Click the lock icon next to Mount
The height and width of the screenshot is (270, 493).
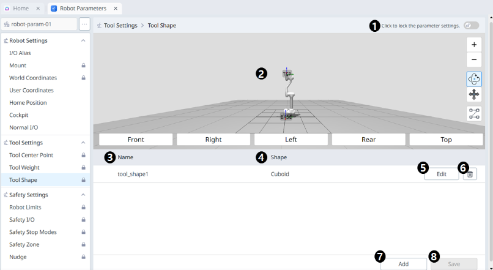83,66
